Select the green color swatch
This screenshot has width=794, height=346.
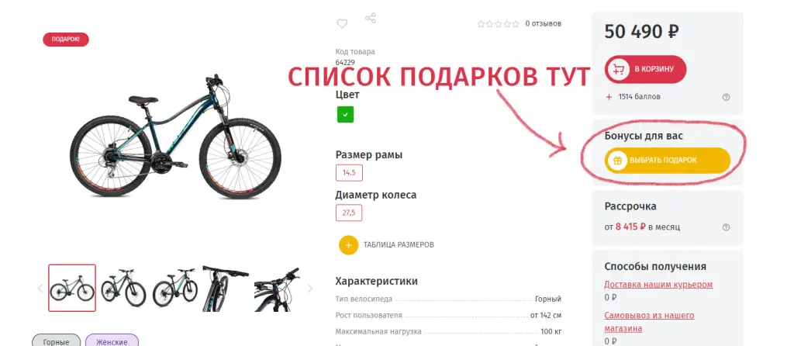[345, 115]
